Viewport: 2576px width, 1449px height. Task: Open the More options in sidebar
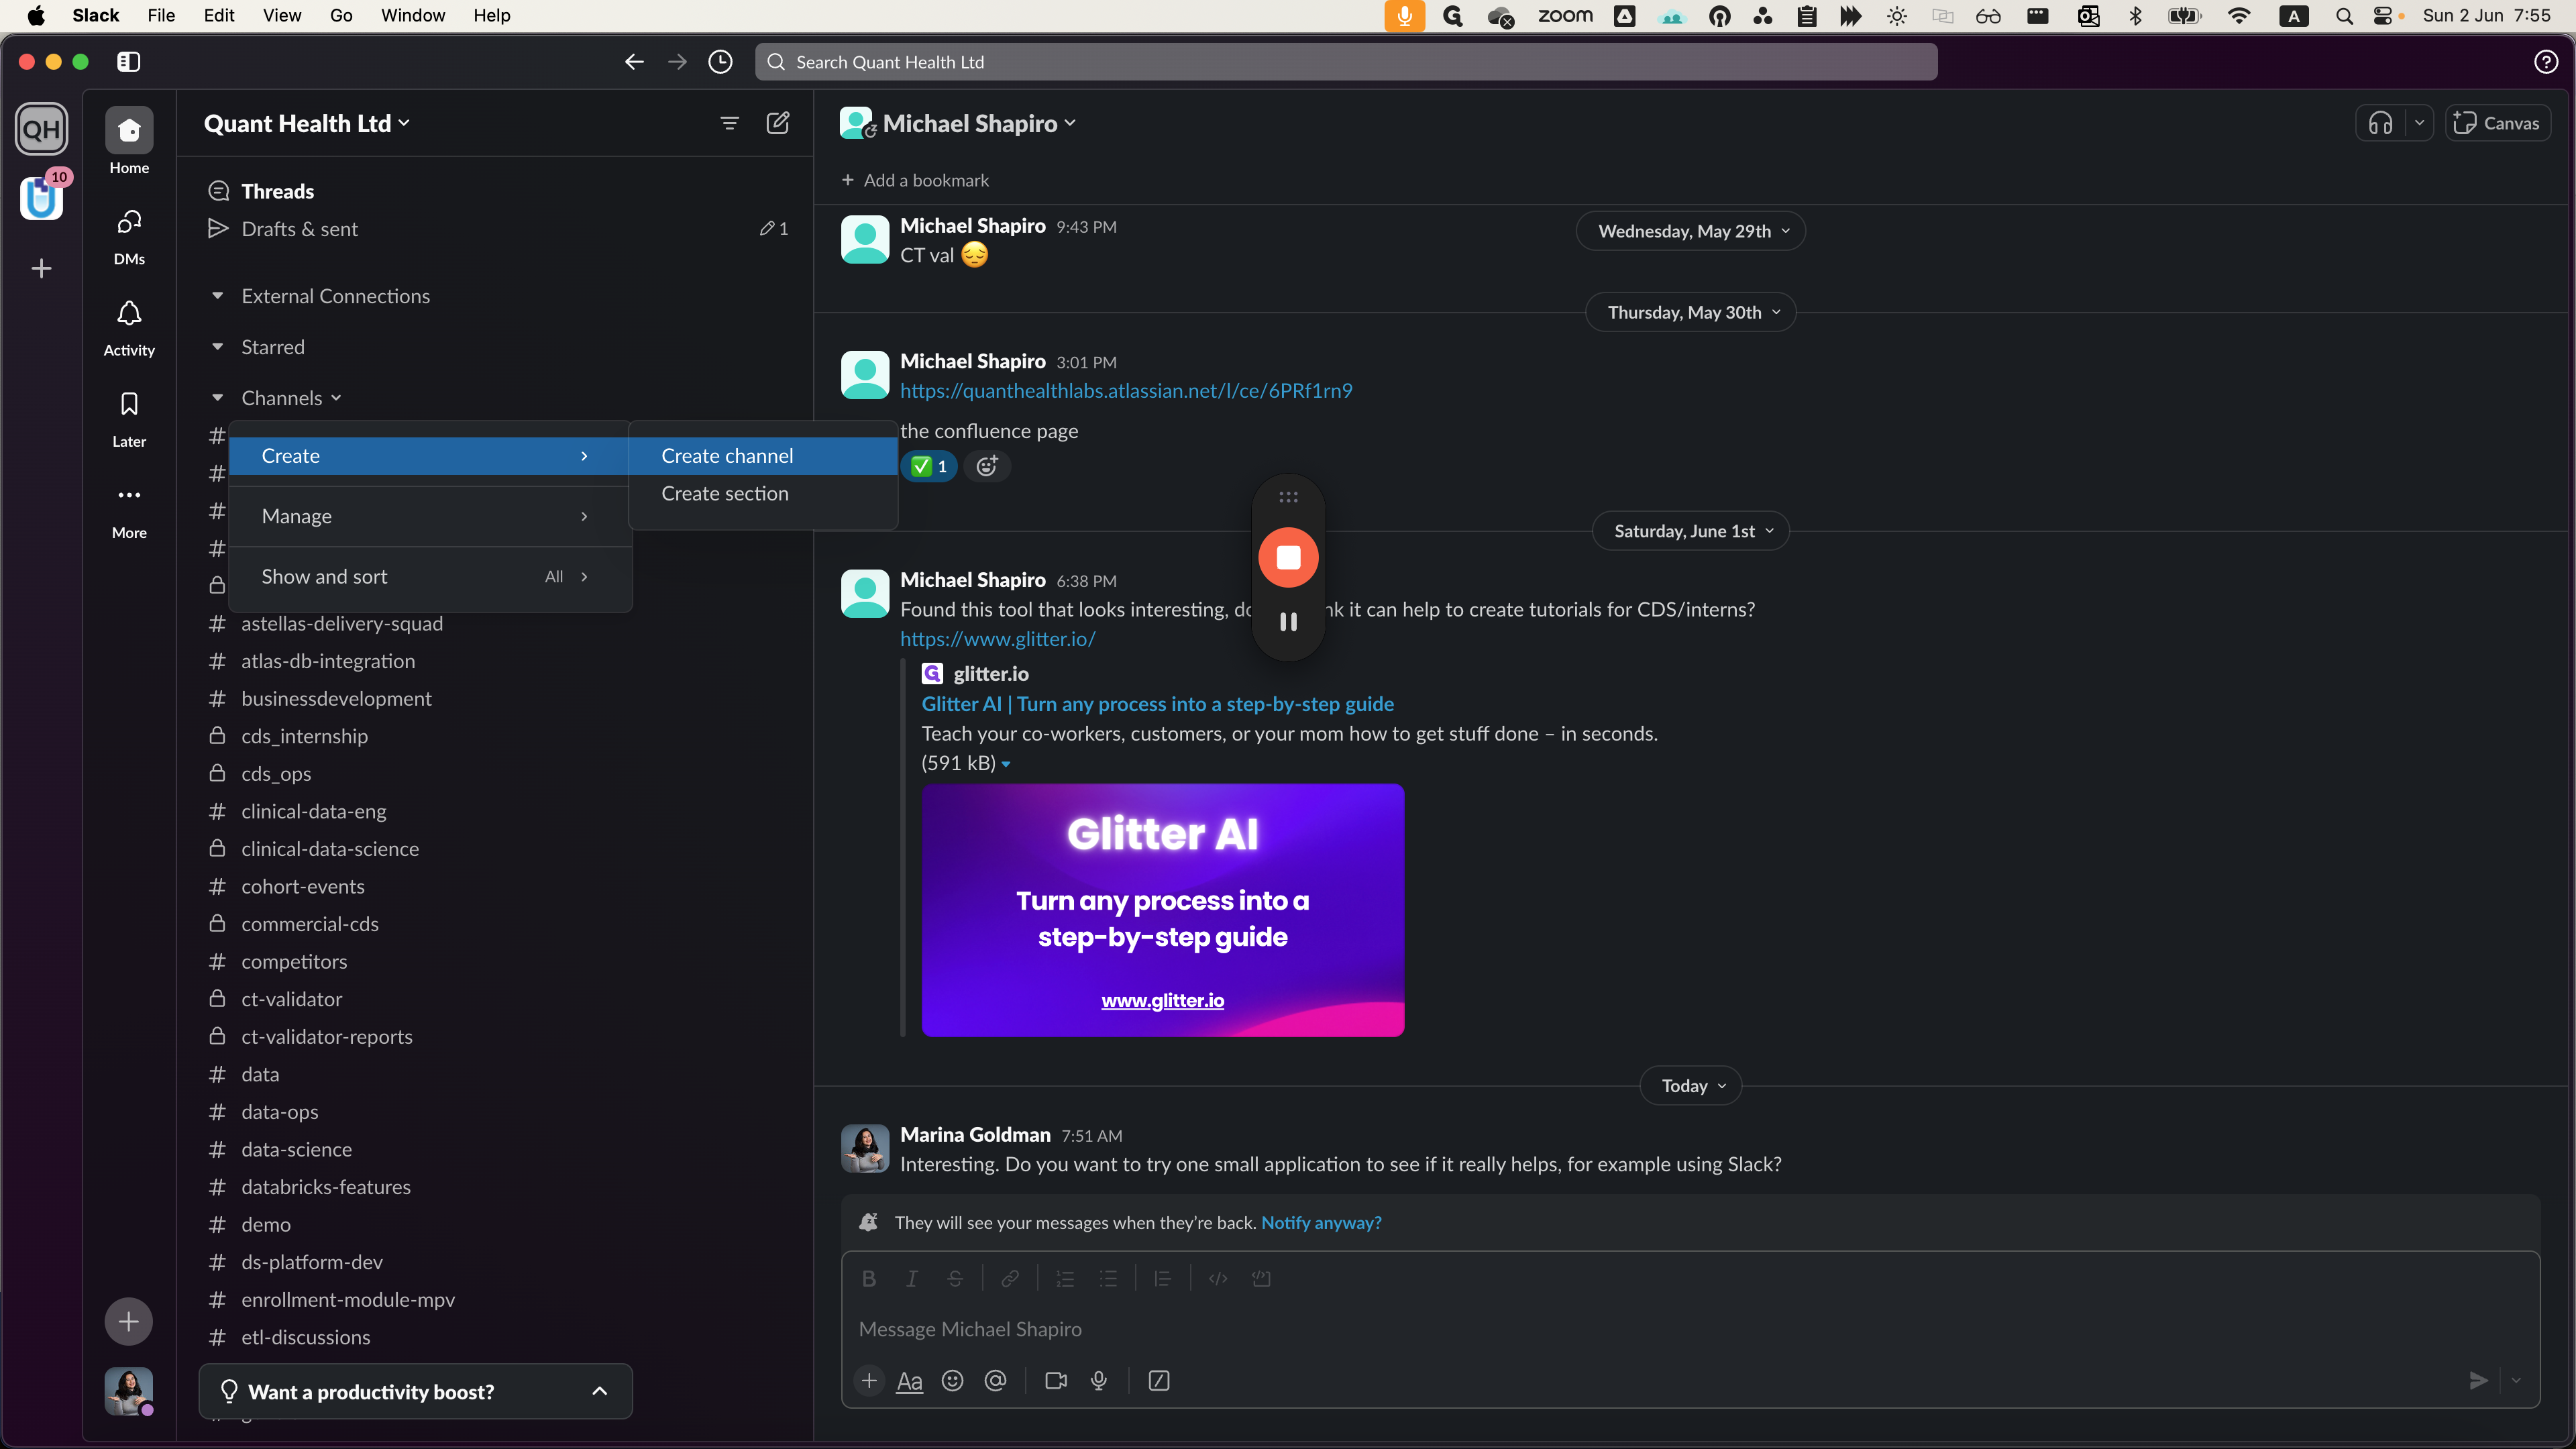[129, 510]
